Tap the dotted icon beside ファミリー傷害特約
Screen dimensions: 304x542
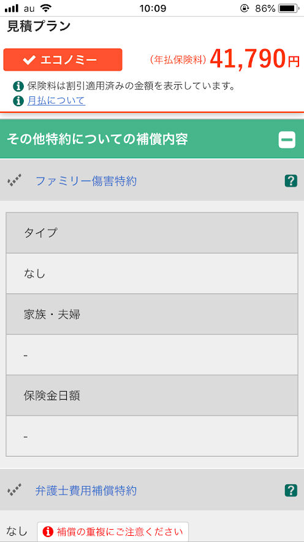coord(15,181)
